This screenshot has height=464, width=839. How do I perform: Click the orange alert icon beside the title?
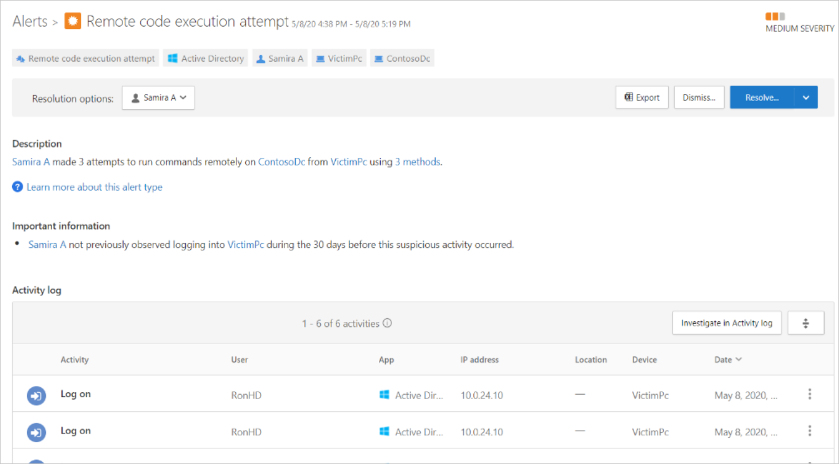[73, 21]
